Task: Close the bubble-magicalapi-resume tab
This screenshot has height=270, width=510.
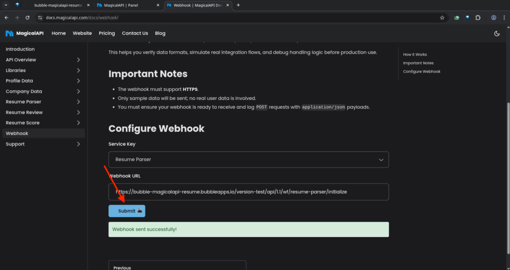Action: pyautogui.click(x=88, y=5)
